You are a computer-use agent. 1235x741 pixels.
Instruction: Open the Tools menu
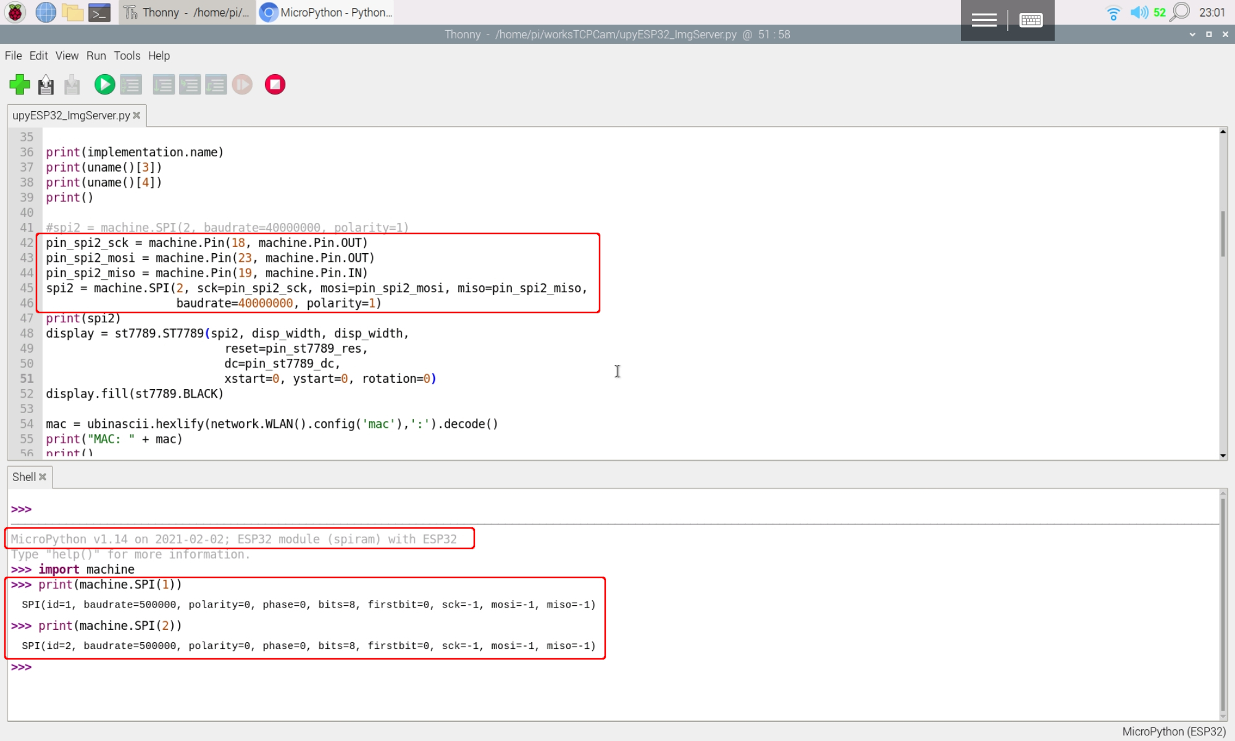pos(127,56)
